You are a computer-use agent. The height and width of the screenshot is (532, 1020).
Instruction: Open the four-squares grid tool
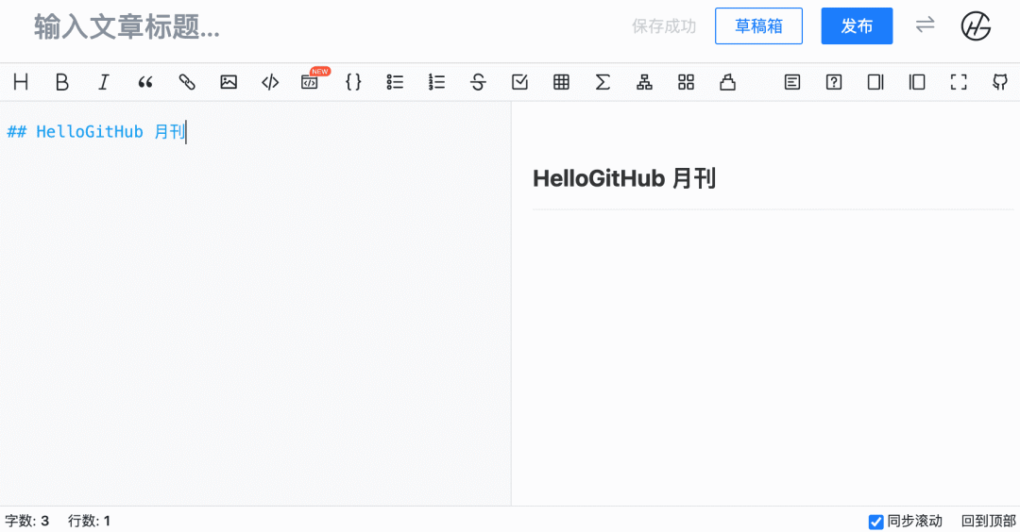[x=687, y=82]
